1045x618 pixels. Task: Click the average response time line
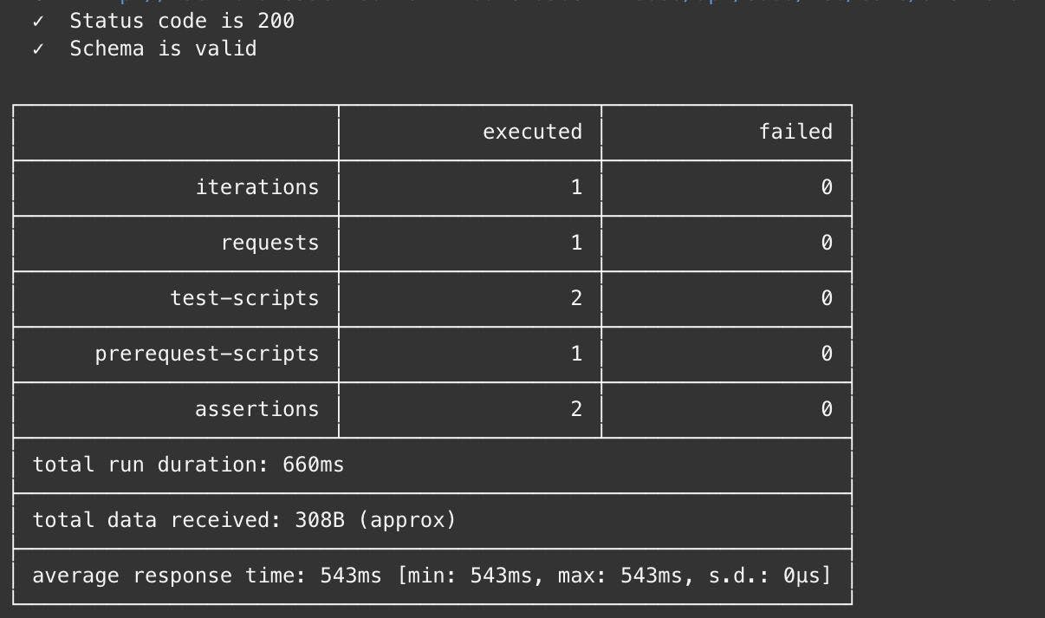[x=431, y=576]
